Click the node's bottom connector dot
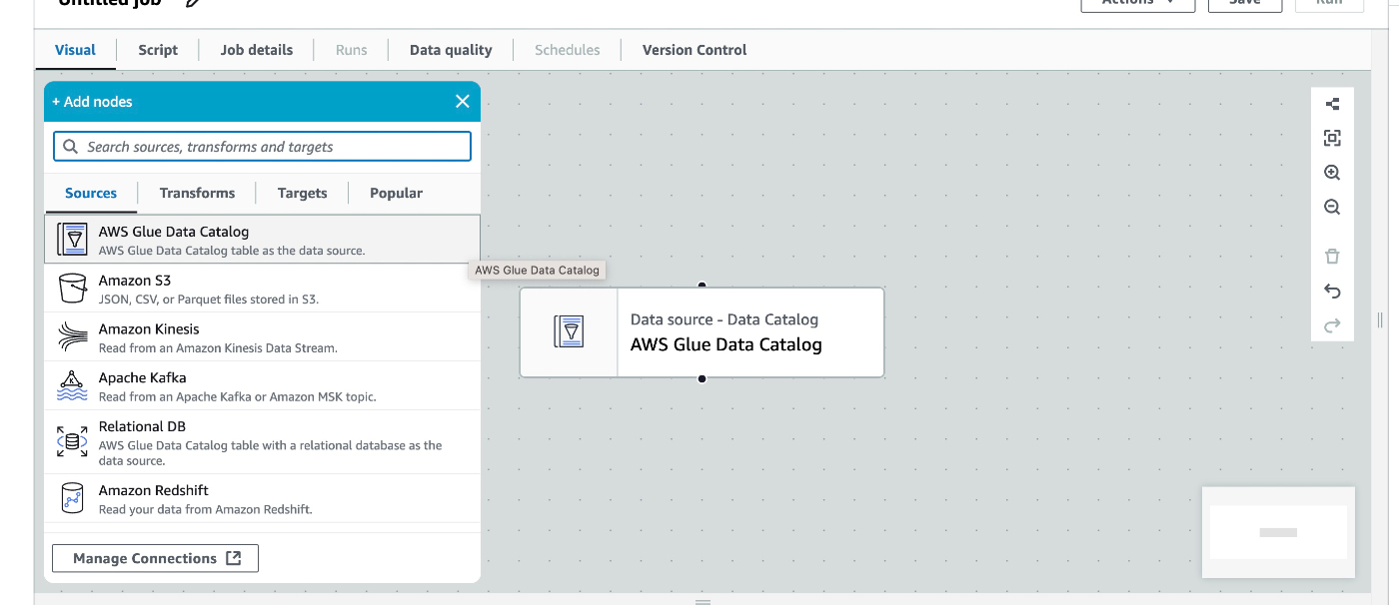This screenshot has width=1399, height=605. 702,378
